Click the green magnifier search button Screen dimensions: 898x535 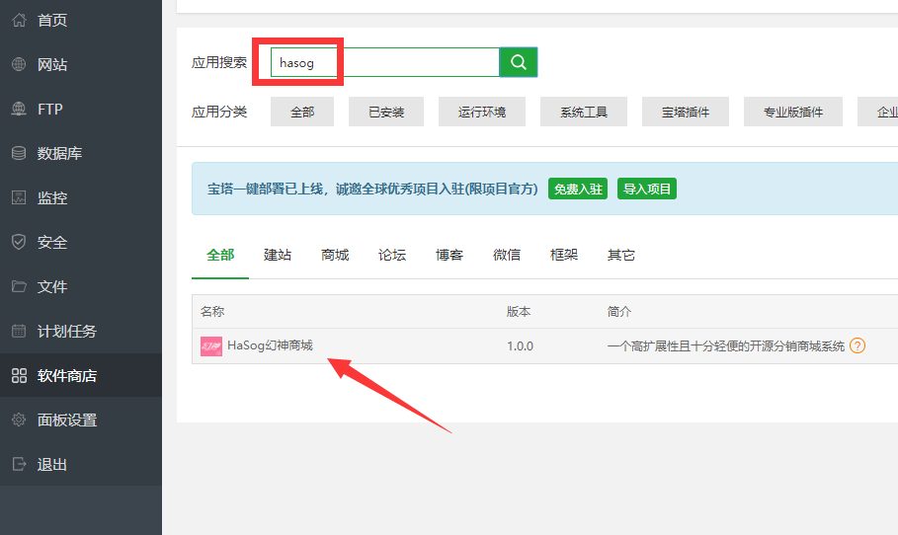[519, 62]
